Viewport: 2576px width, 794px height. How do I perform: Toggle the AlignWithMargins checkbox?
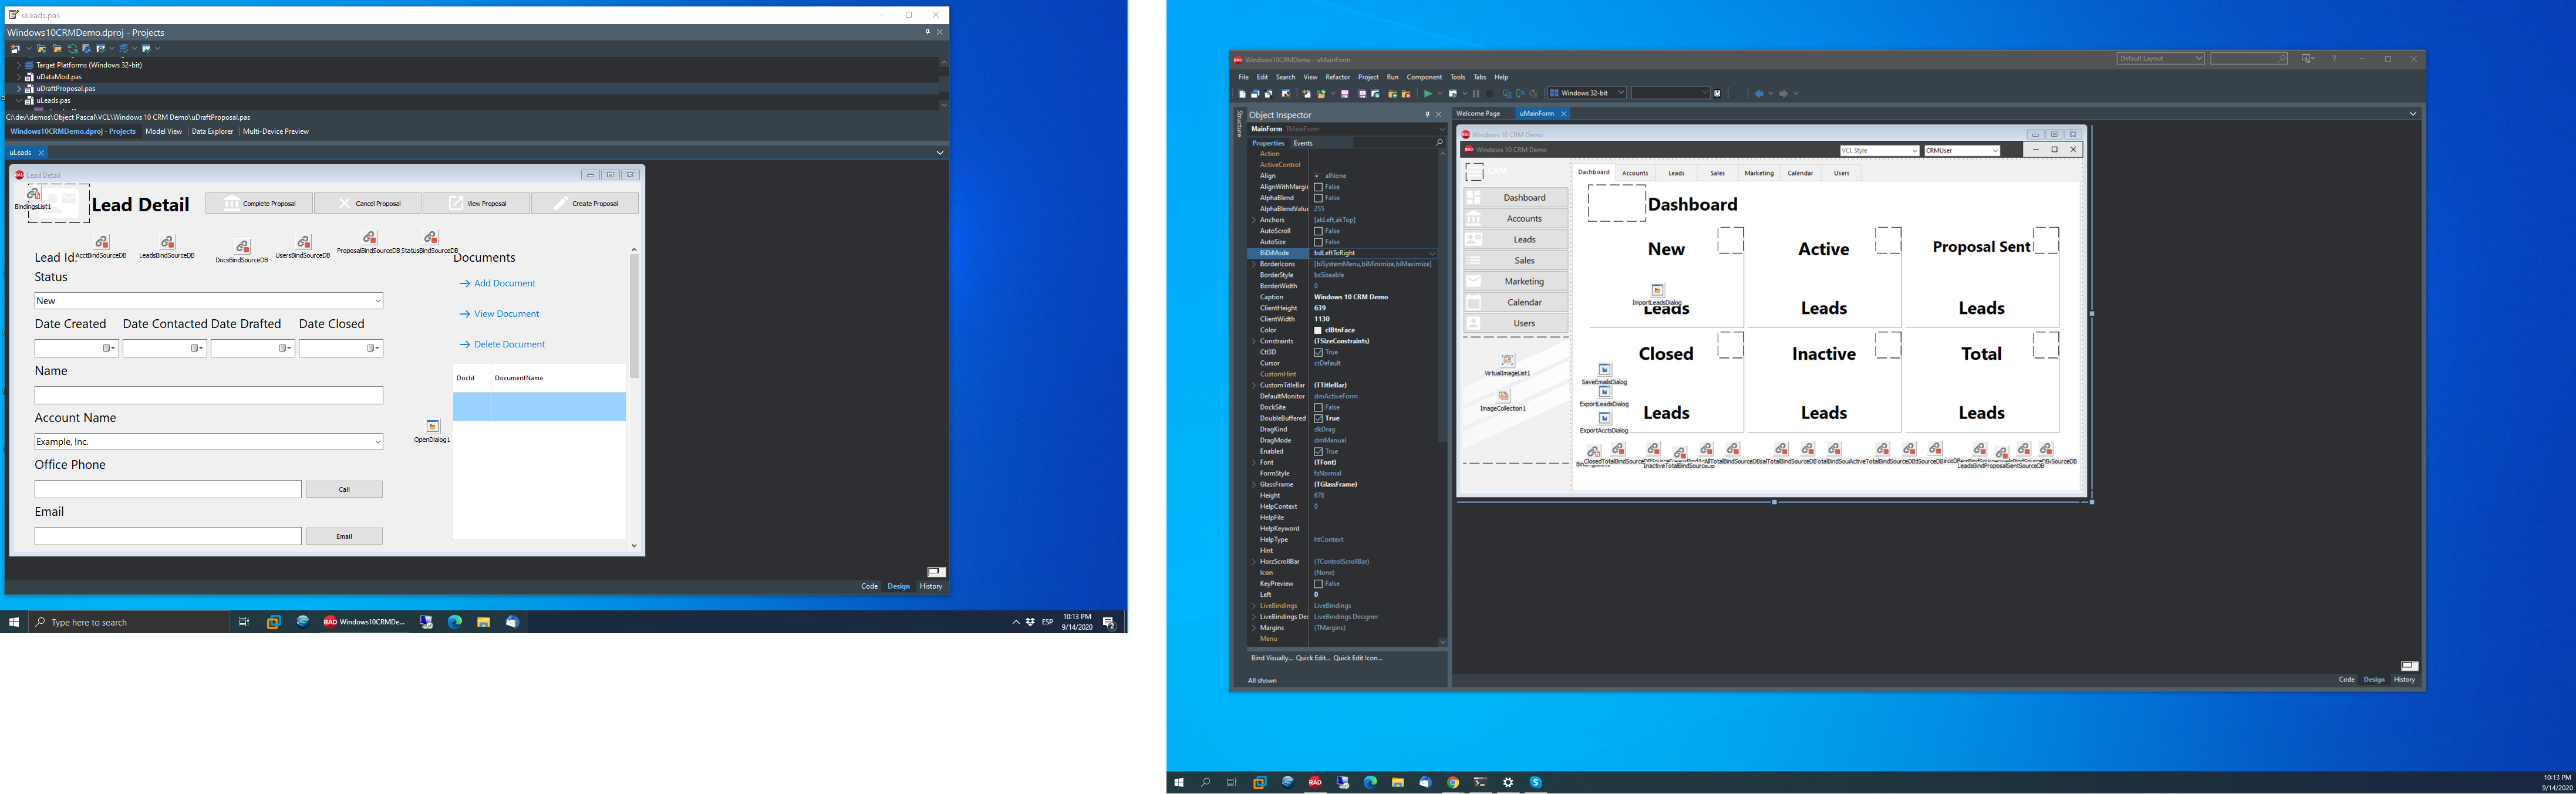pos(1318,187)
